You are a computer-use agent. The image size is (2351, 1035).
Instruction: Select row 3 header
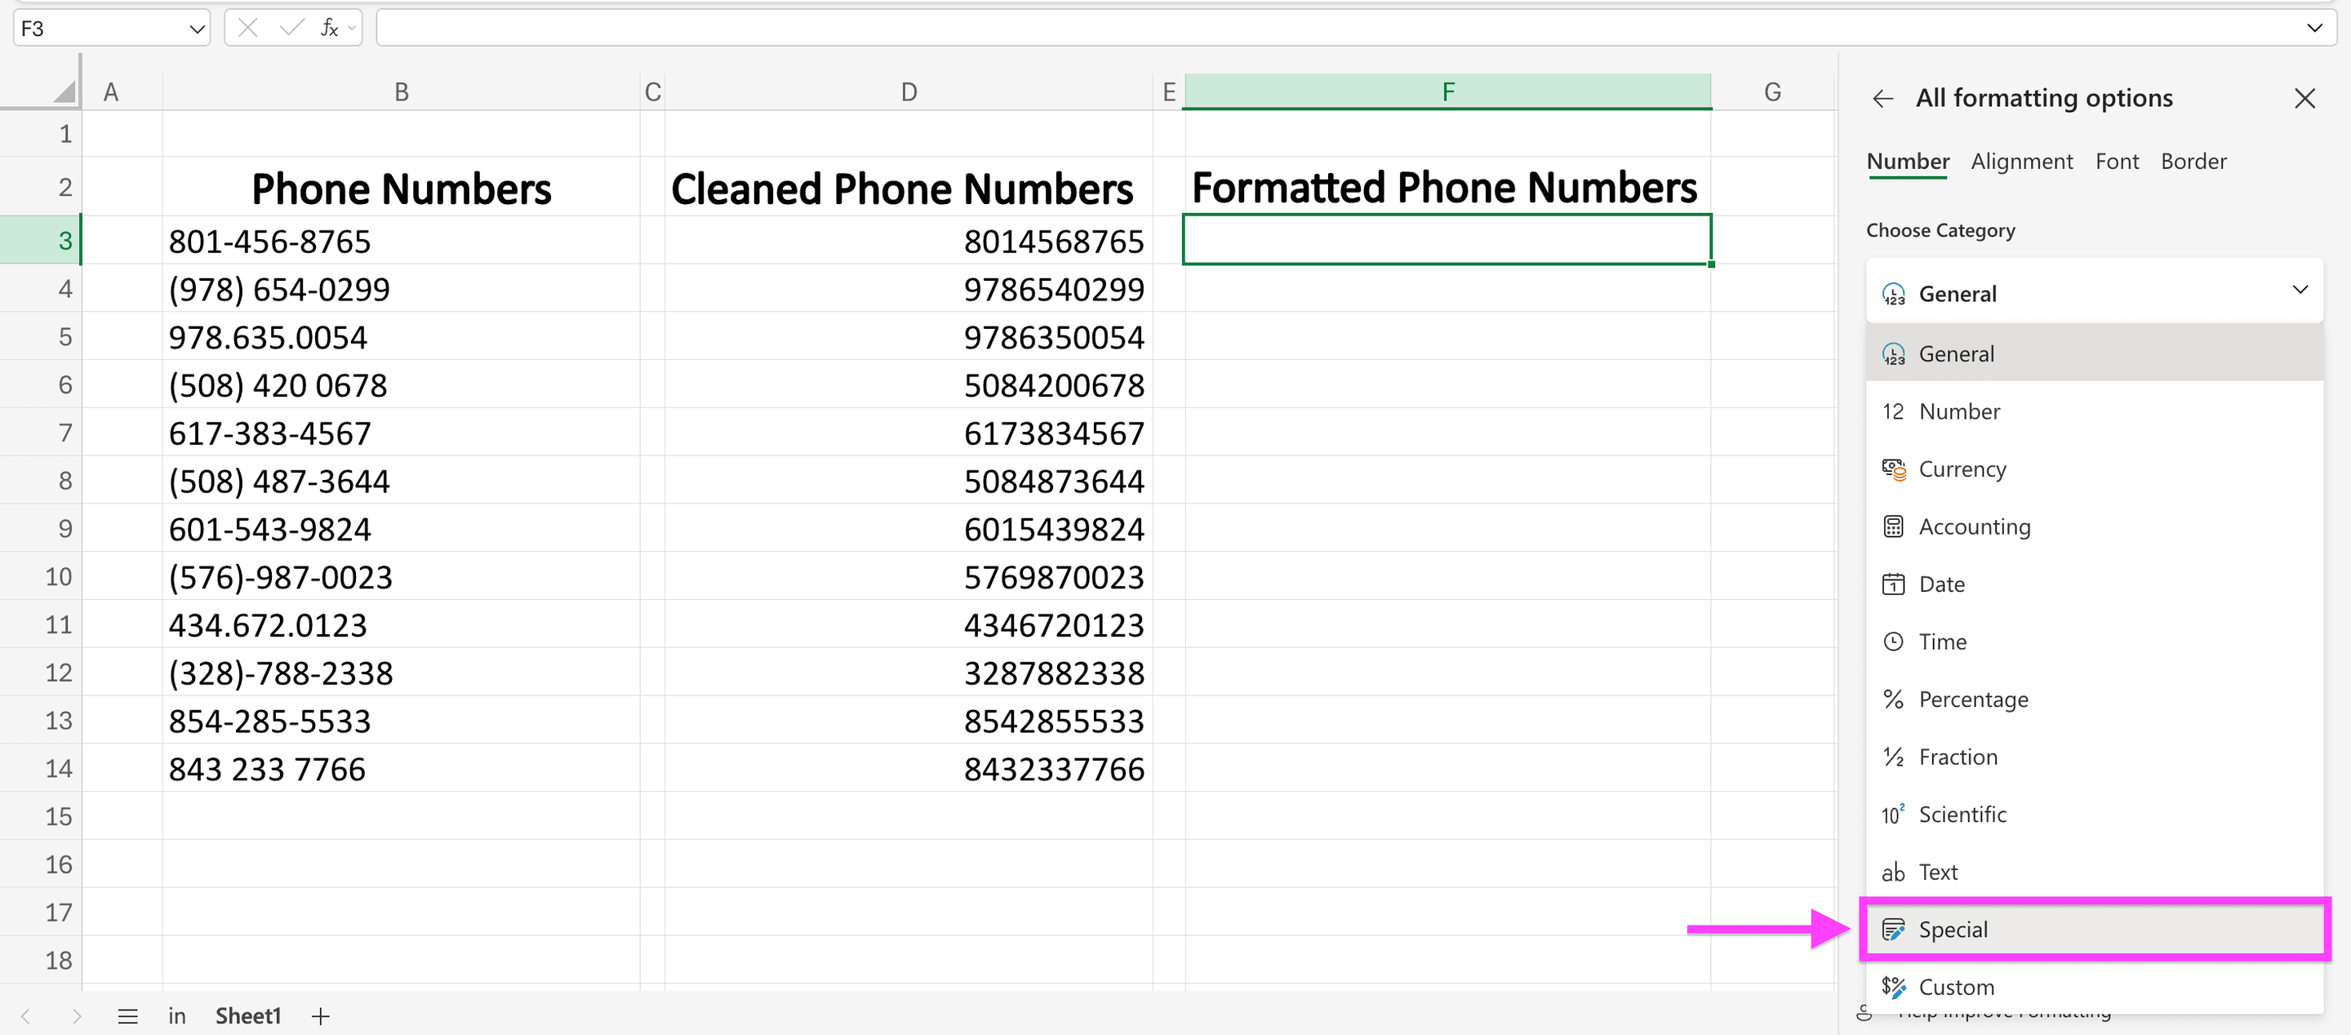coord(40,240)
